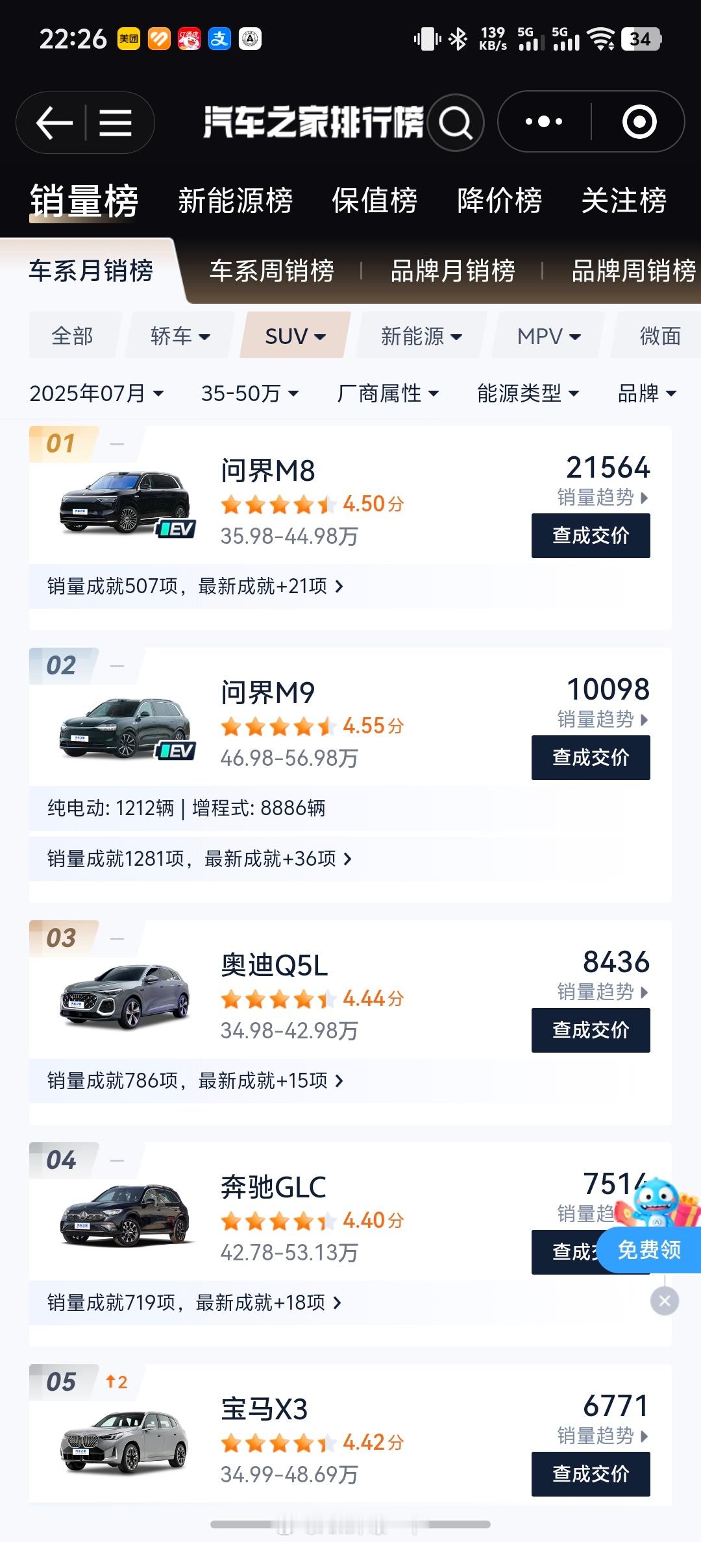Image resolution: width=701 pixels, height=1542 pixels.
Task: Tap the circular mini-program close icon
Action: click(639, 122)
